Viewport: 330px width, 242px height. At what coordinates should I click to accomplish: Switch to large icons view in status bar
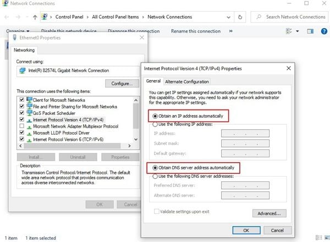coord(327,238)
